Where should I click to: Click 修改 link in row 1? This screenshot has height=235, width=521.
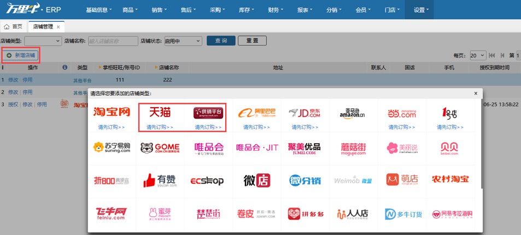tap(13, 80)
